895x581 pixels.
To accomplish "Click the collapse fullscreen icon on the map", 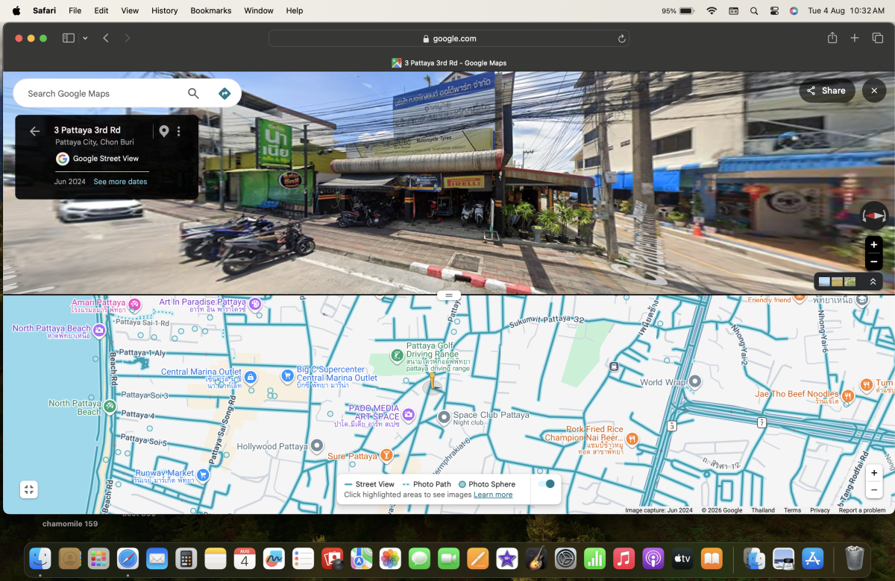I will tap(28, 489).
